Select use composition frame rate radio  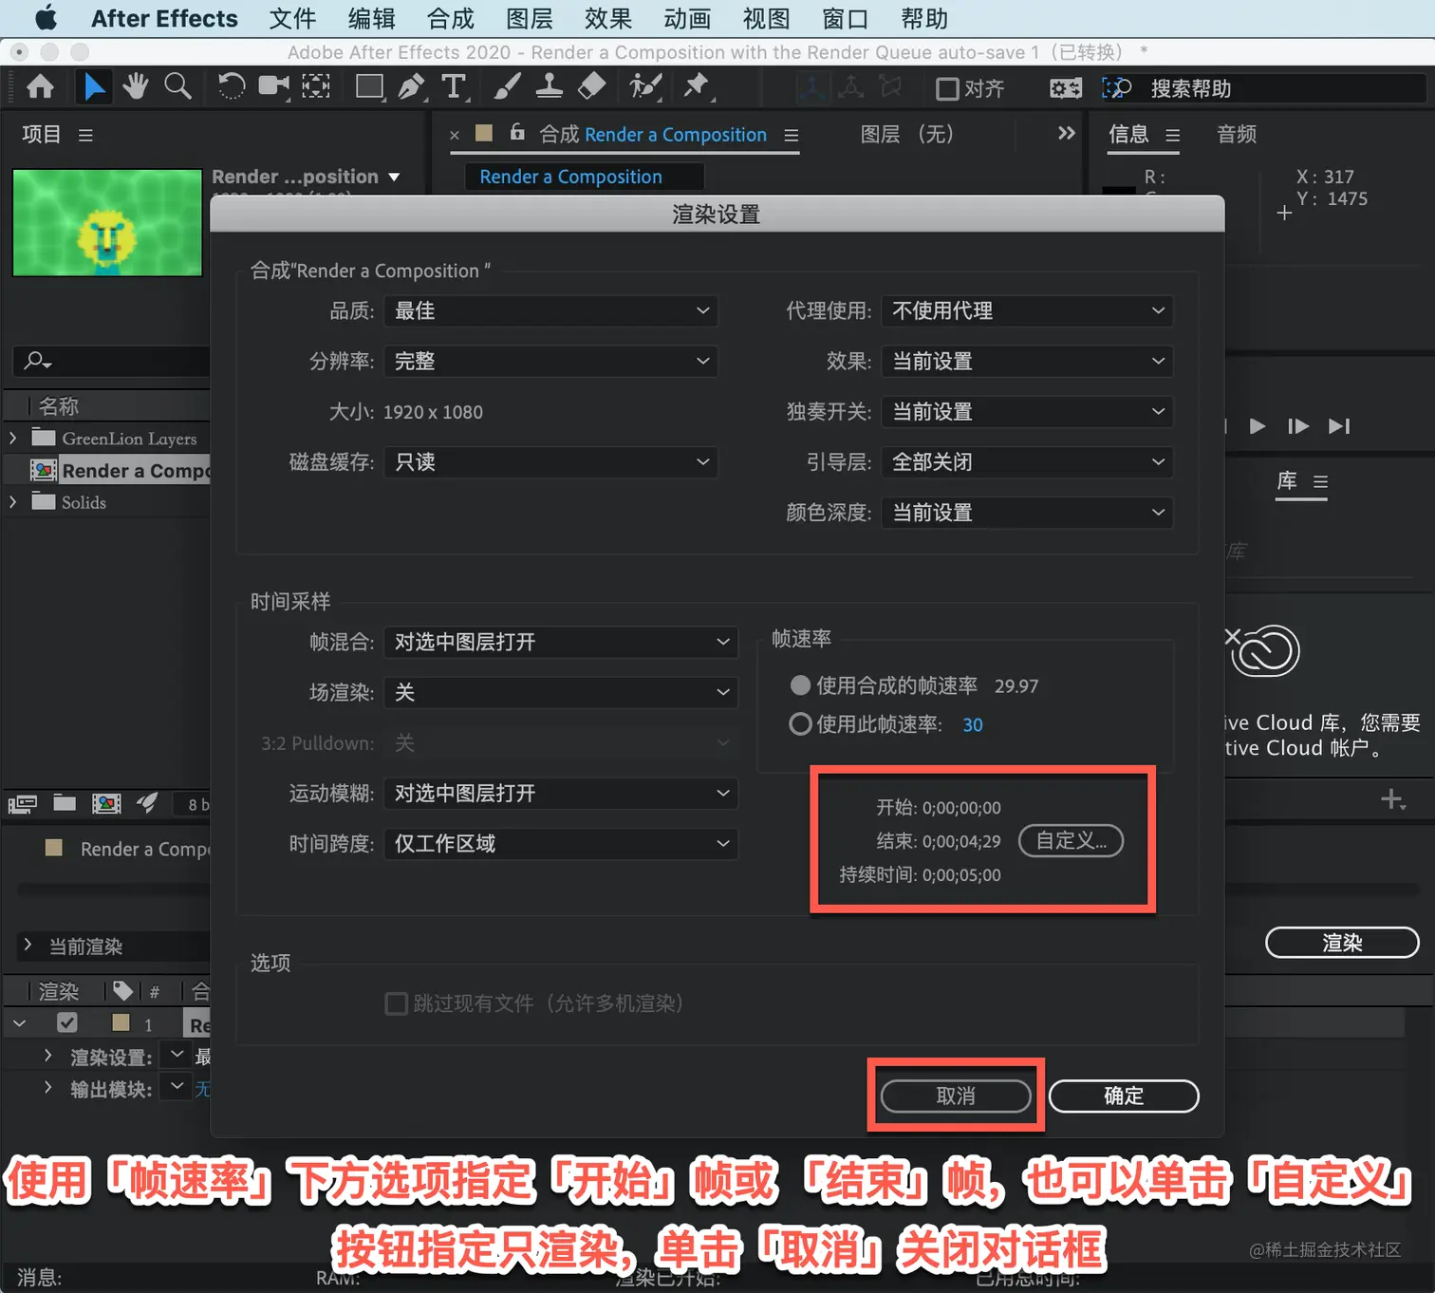point(800,684)
